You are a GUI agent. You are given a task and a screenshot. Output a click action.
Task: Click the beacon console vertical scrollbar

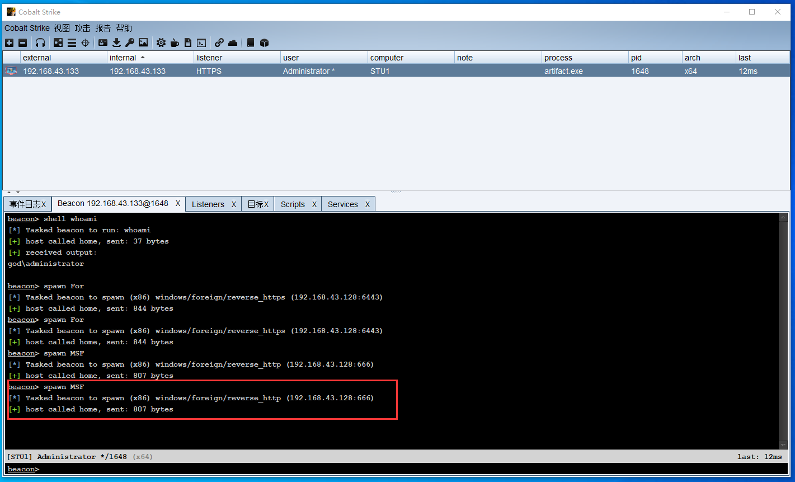(x=783, y=331)
